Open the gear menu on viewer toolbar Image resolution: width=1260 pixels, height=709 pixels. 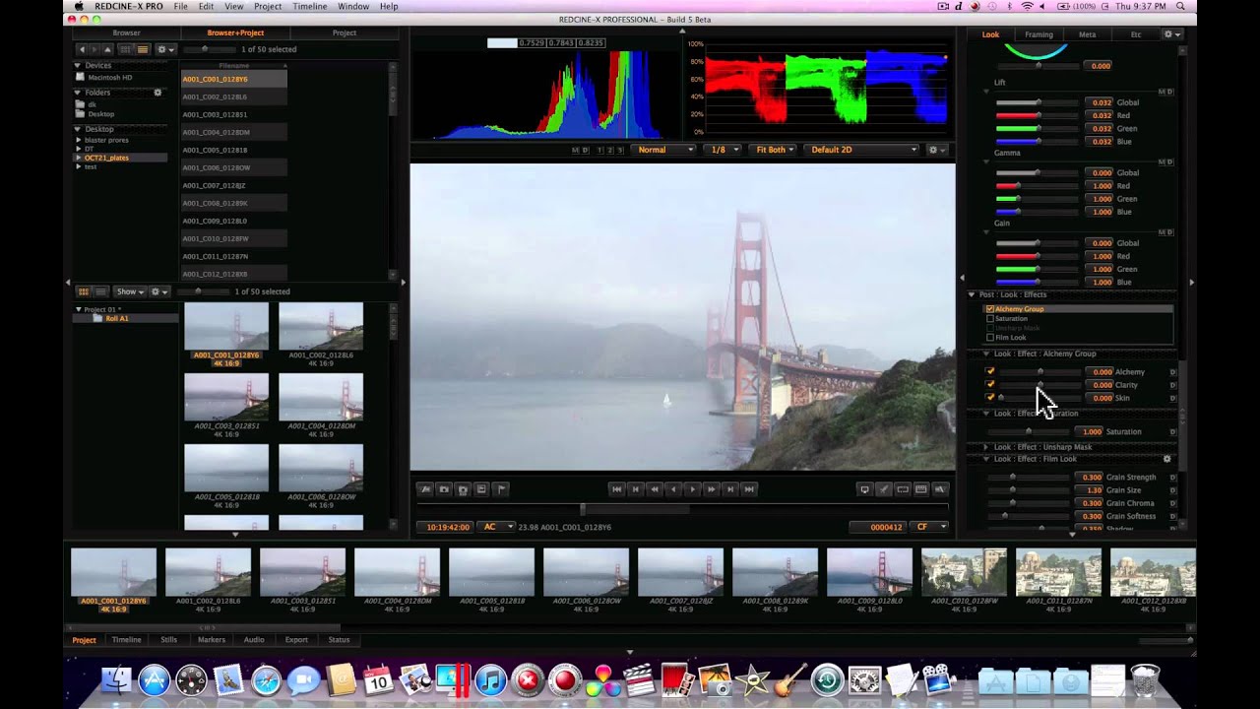[x=936, y=150]
